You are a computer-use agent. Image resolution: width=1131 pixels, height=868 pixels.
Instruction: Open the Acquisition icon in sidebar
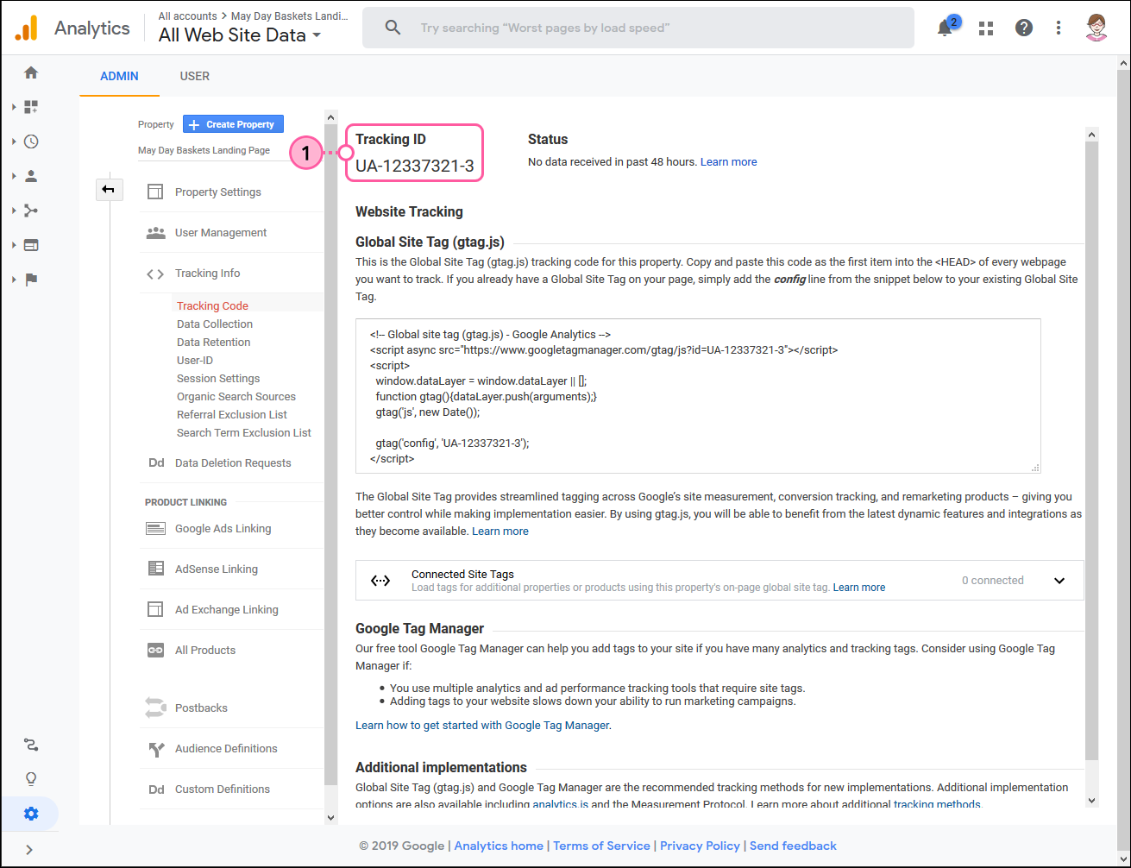point(31,211)
